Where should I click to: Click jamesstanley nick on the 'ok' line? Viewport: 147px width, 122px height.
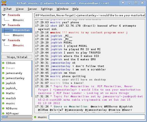[x=60, y=63]
